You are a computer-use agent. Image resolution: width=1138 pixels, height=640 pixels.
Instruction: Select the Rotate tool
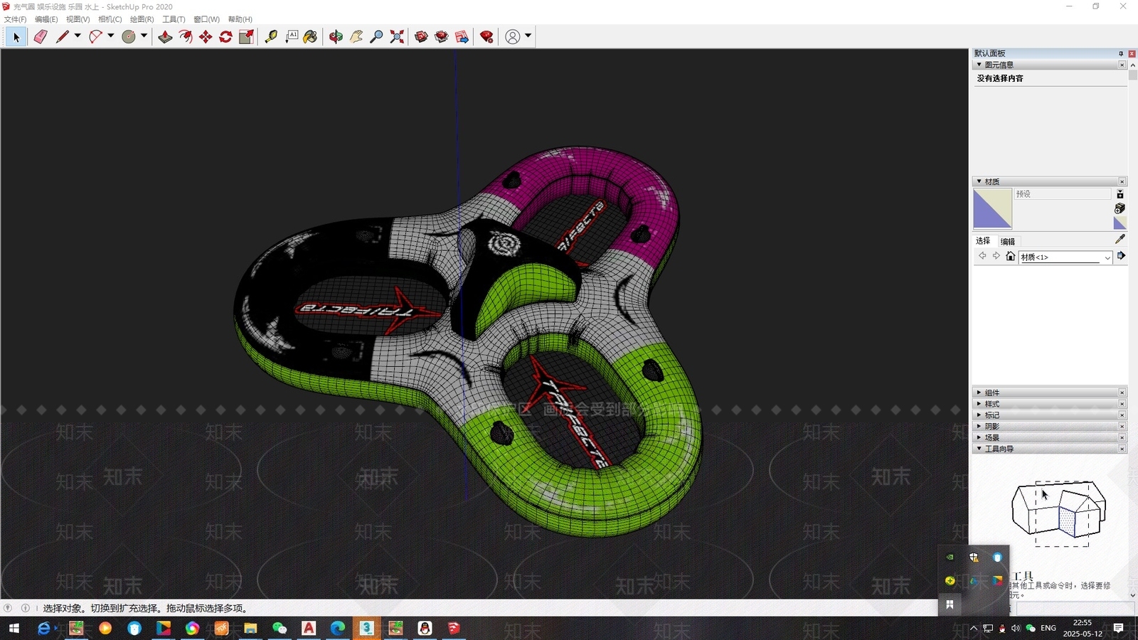(226, 36)
